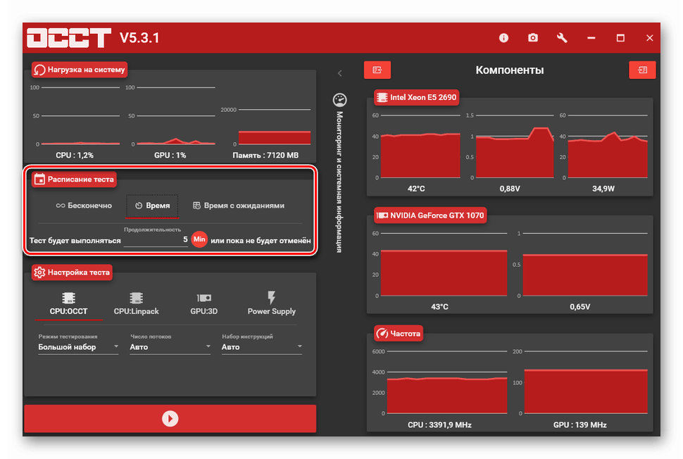Open the Набор инструкций dropdown
683x459 pixels.
tap(262, 347)
